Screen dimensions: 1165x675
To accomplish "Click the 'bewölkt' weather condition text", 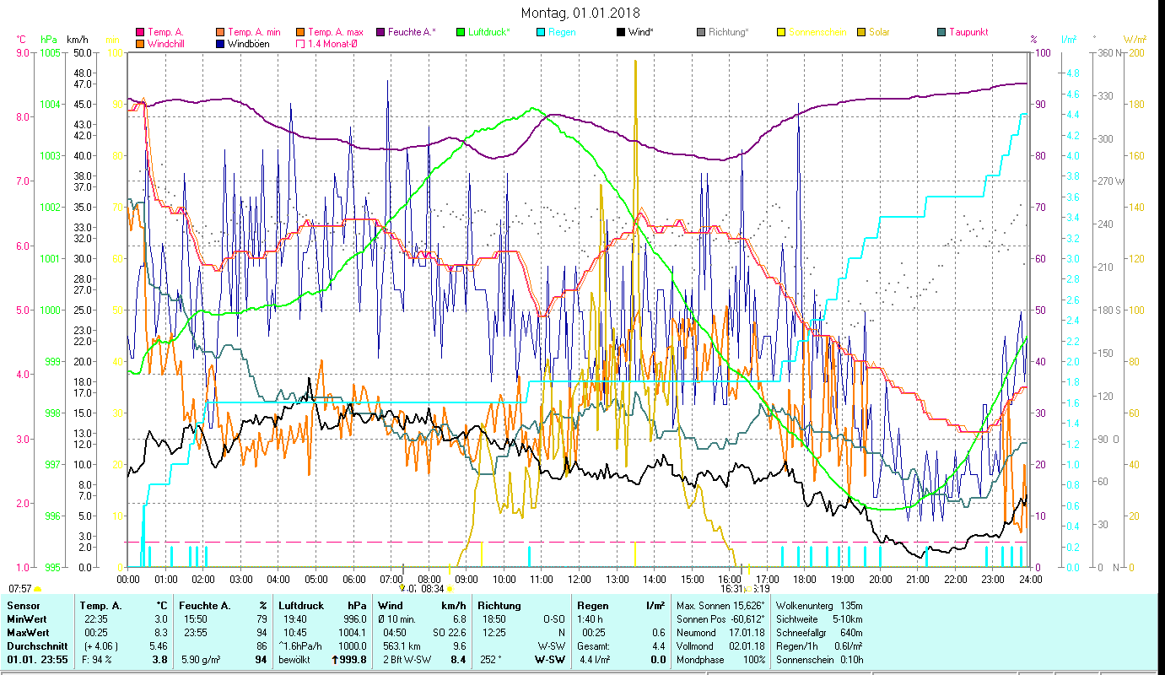I will (295, 659).
